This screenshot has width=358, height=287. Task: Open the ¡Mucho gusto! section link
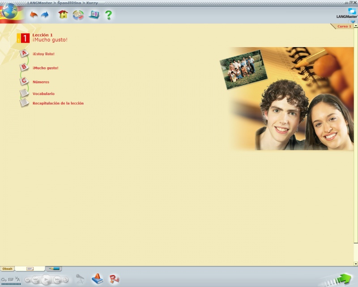click(x=46, y=68)
